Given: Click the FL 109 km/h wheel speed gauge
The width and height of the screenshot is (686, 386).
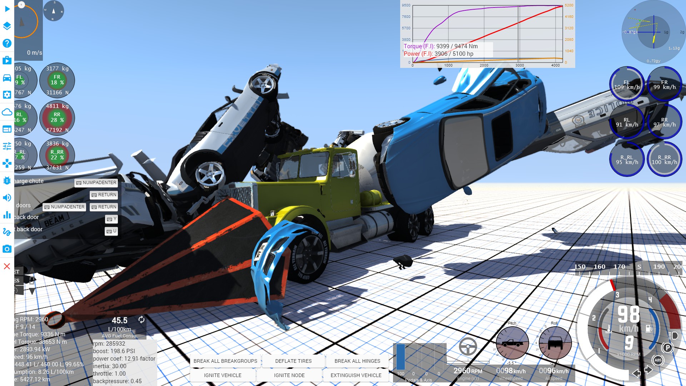Looking at the screenshot, I should click(627, 84).
